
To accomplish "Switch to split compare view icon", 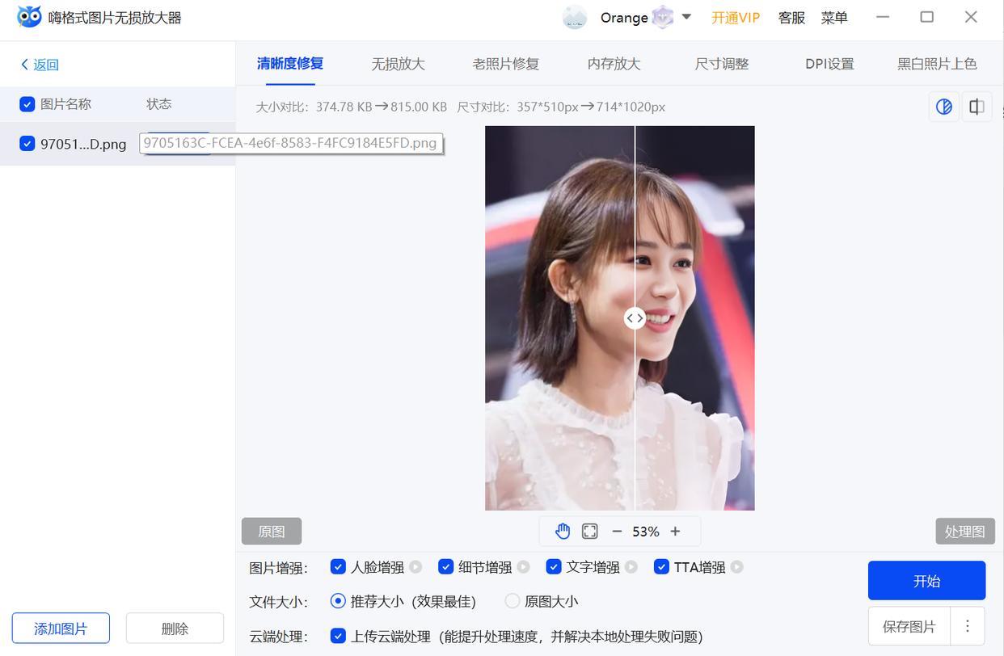I will pyautogui.click(x=943, y=107).
